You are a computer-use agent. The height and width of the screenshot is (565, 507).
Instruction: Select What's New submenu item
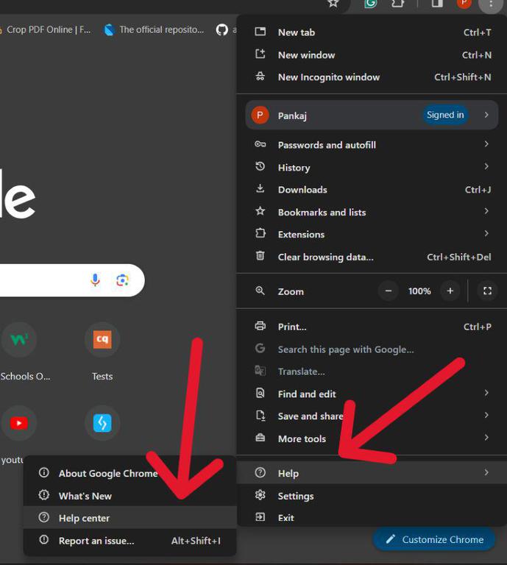tap(130, 496)
